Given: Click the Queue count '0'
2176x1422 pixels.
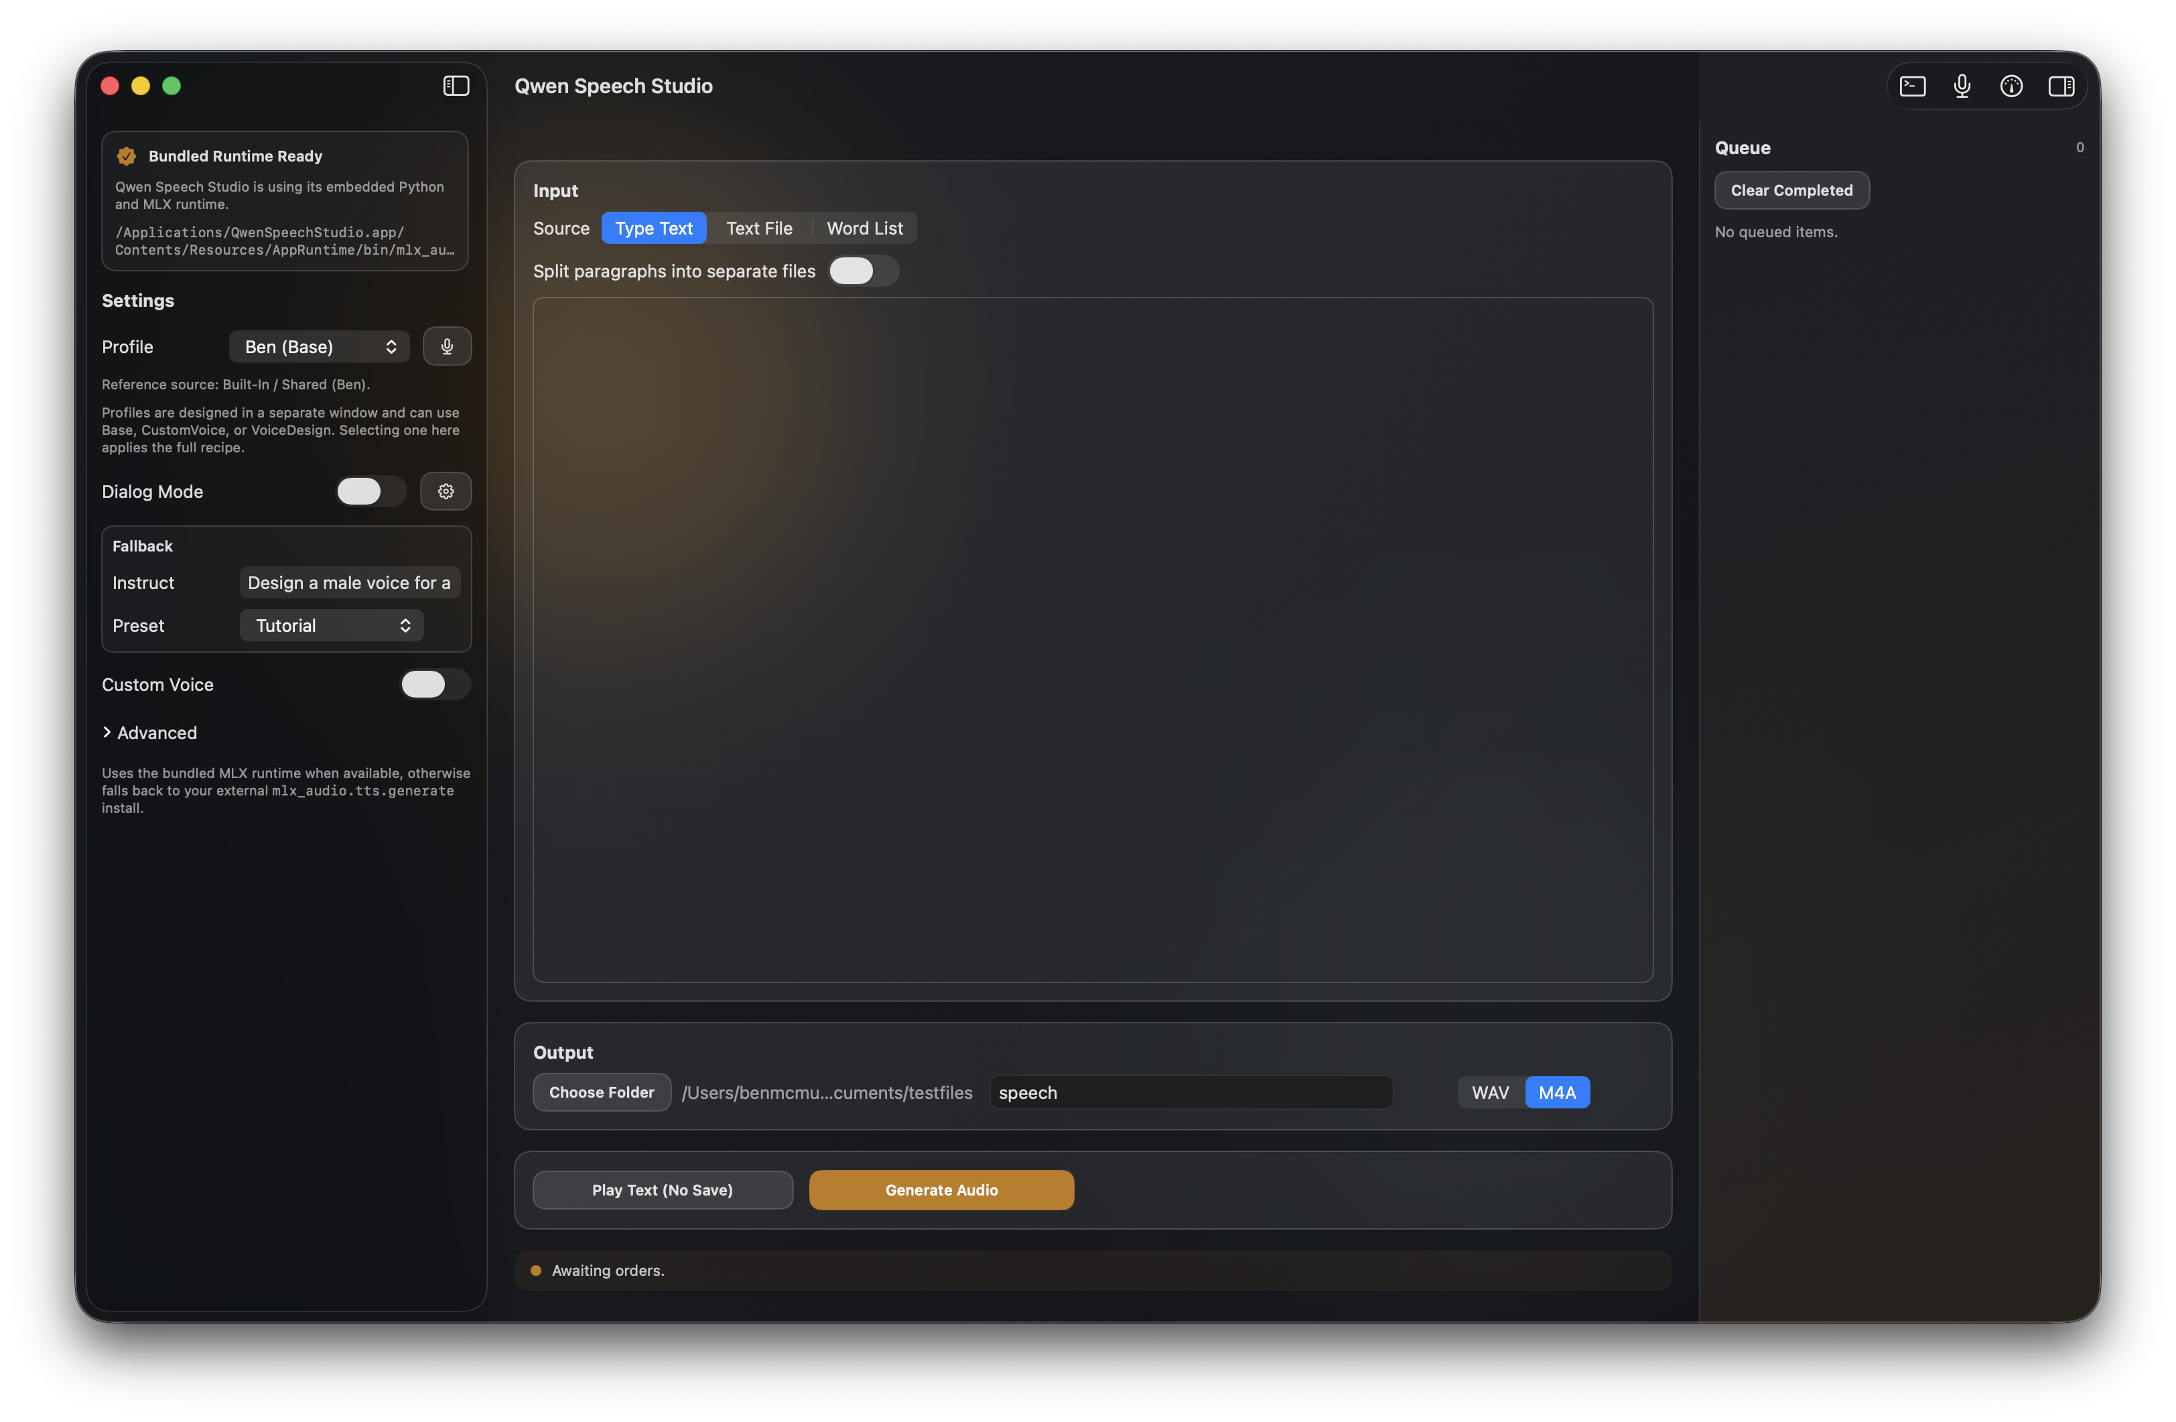Looking at the screenshot, I should pyautogui.click(x=2080, y=147).
